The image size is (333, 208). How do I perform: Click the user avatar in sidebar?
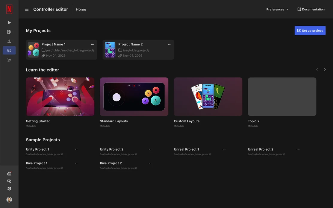(x=9, y=200)
